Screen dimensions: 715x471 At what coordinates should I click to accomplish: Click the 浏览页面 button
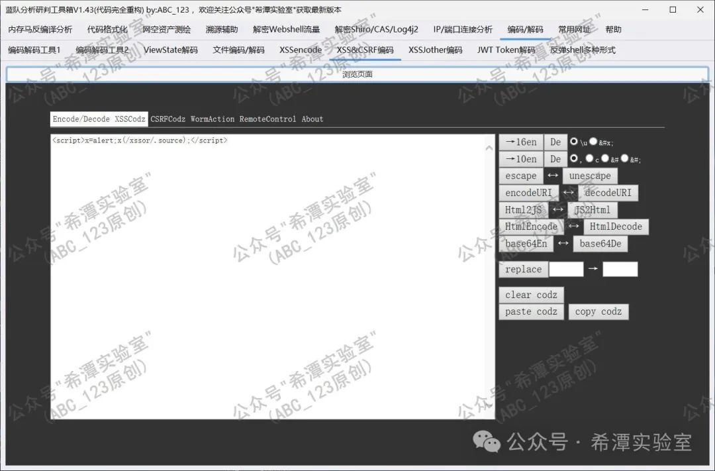pyautogui.click(x=358, y=74)
